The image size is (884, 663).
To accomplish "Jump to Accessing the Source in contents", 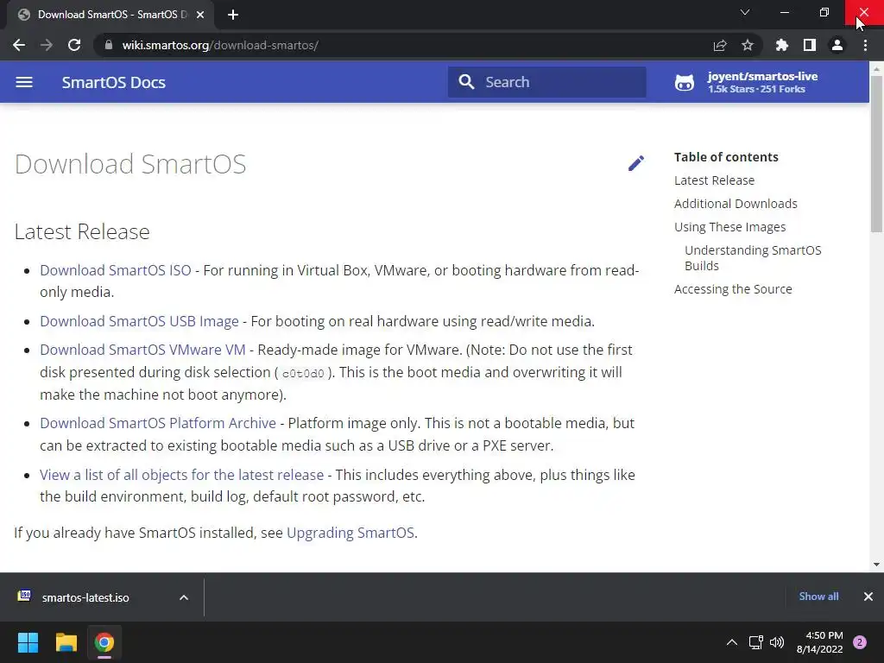I will [x=733, y=289].
